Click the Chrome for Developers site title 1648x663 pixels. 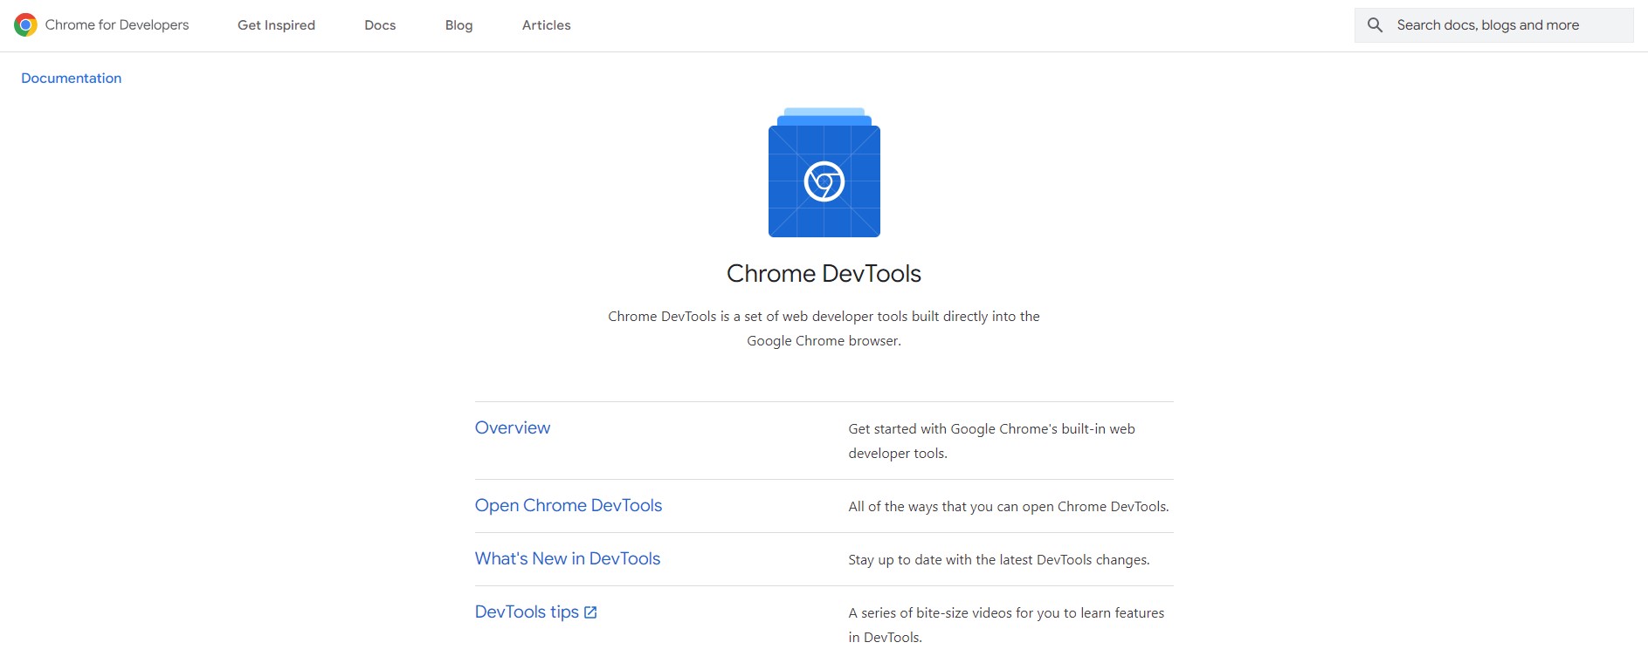tap(117, 25)
